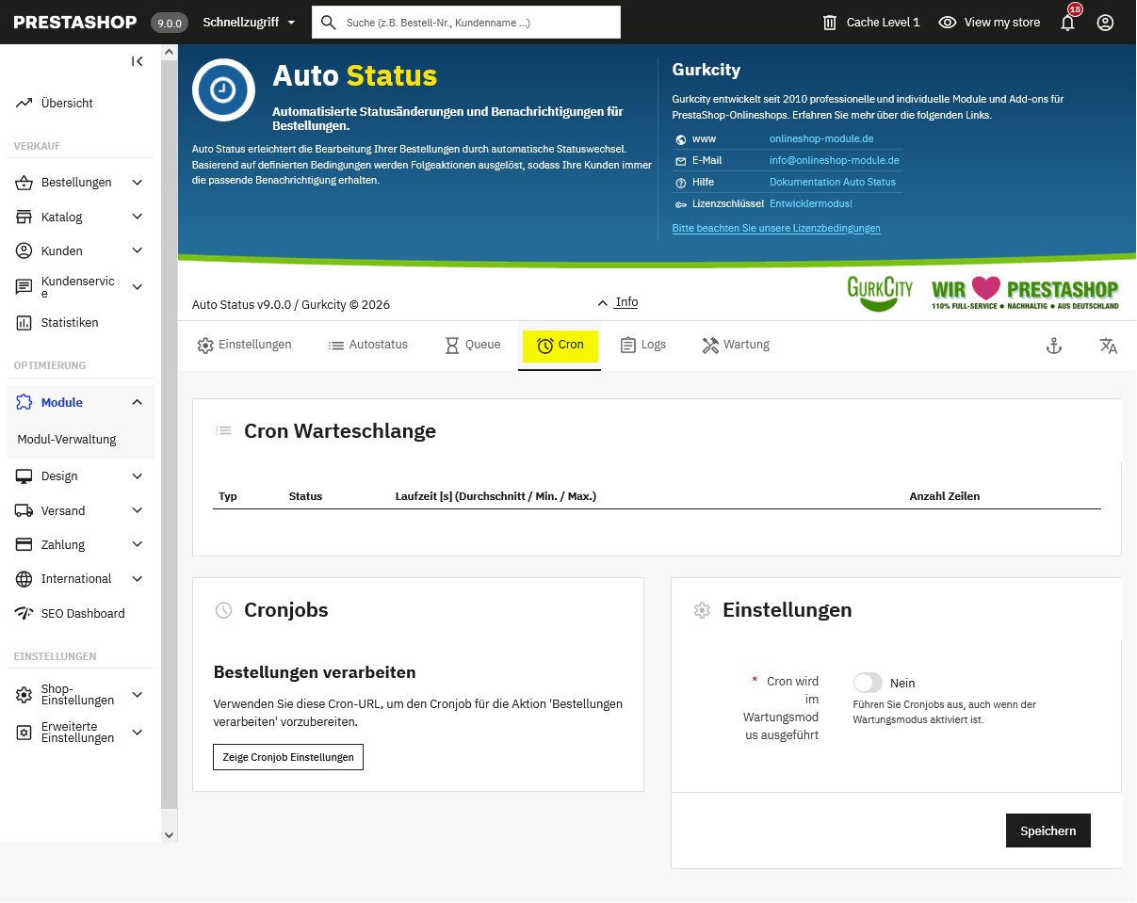Viewport: 1137px width, 903px height.
Task: Click version badge 9.0.0
Action: 170,23
